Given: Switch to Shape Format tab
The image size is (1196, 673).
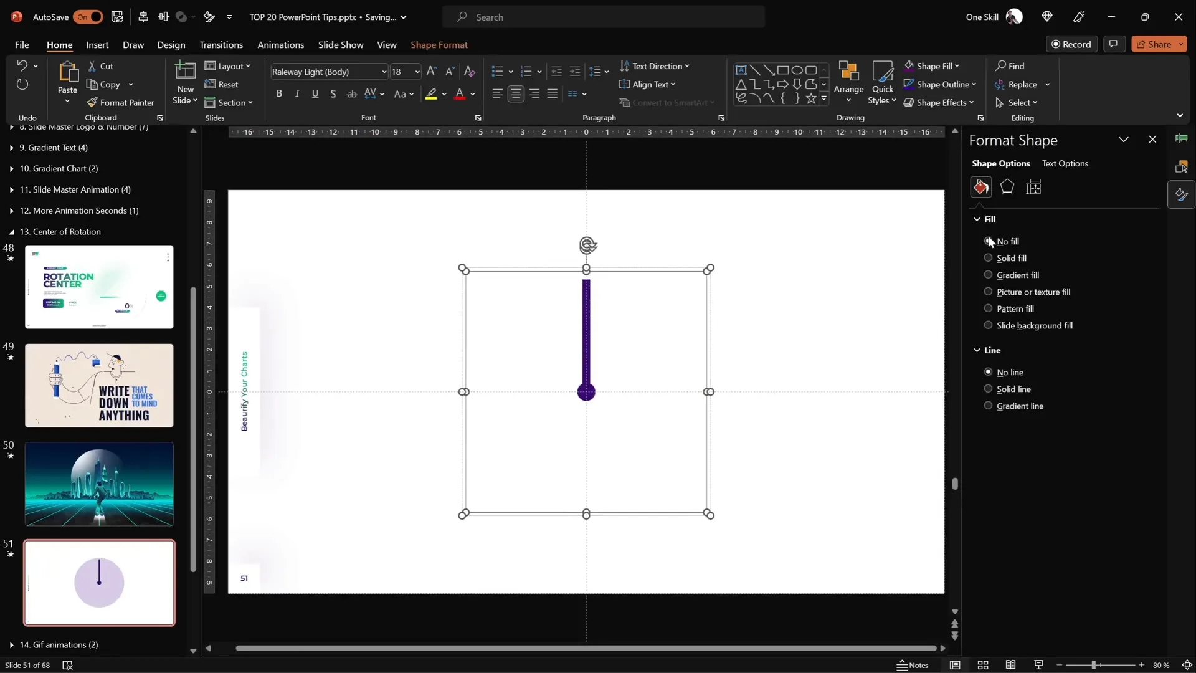Looking at the screenshot, I should [439, 44].
